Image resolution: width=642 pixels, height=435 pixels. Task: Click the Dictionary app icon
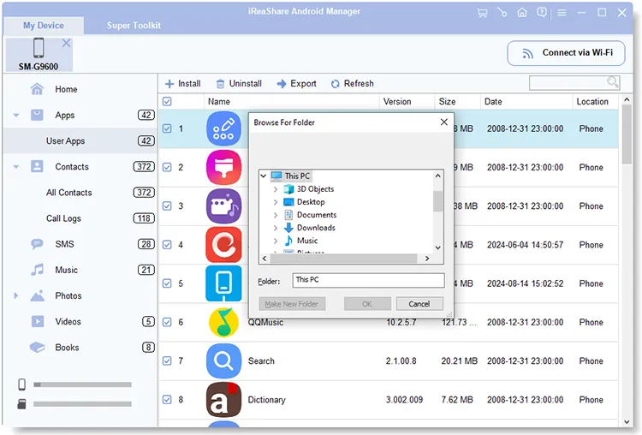[223, 399]
